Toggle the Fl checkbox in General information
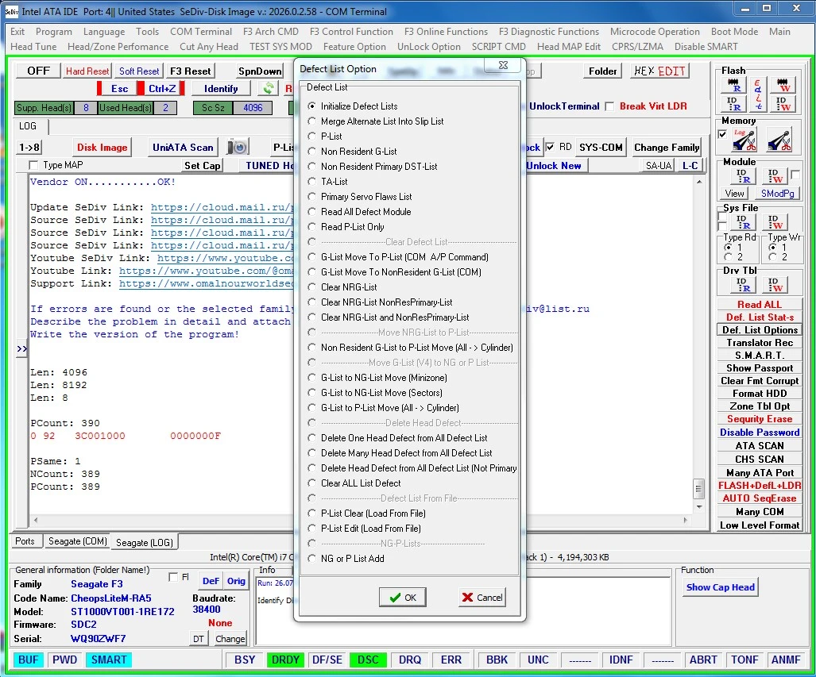 (173, 577)
